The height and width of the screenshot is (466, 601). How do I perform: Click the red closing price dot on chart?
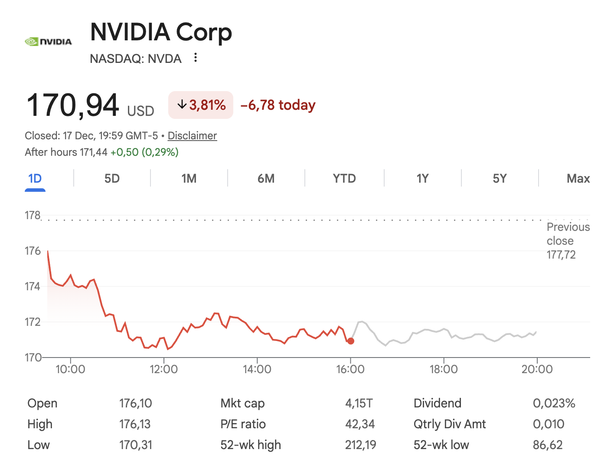click(x=351, y=341)
